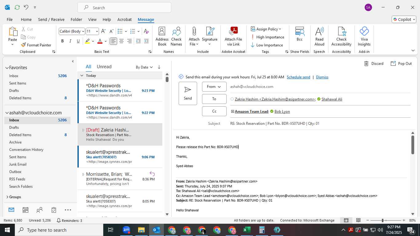Open Tasks in navigation bar
This screenshot has height=236, width=420.
coord(54,210)
